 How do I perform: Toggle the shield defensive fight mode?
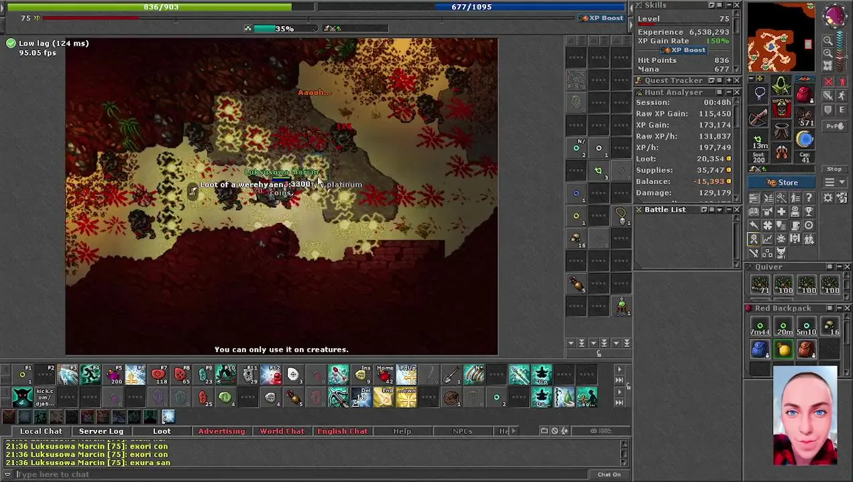click(x=828, y=109)
